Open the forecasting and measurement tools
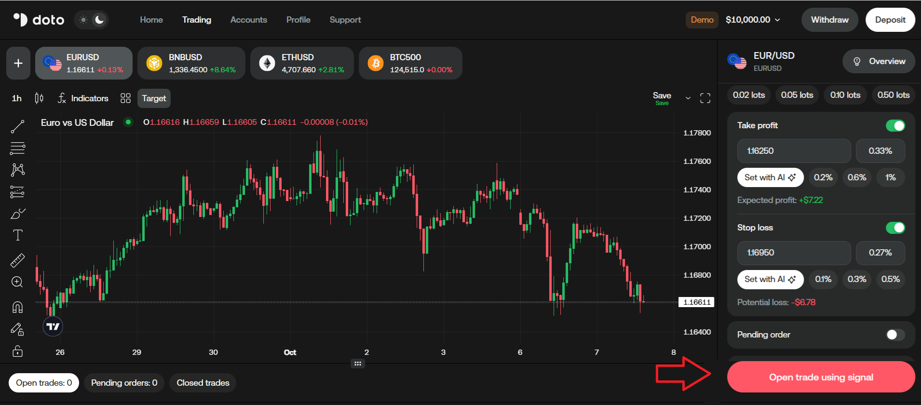Viewport: 921px width, 405px height. (x=17, y=192)
